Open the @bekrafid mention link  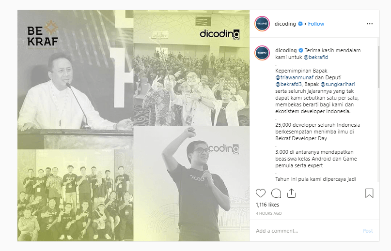pyautogui.click(x=316, y=57)
